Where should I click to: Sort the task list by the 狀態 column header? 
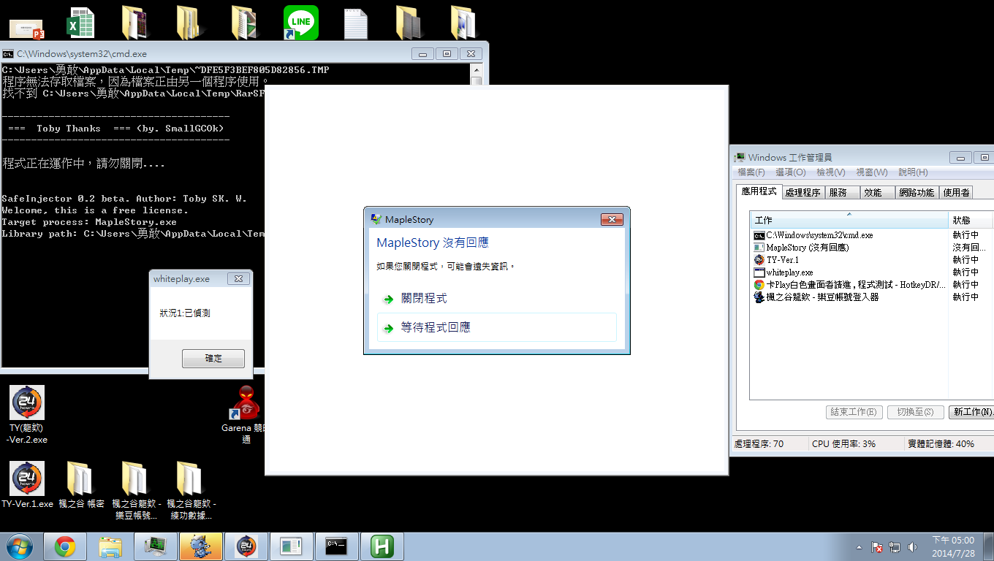click(971, 220)
